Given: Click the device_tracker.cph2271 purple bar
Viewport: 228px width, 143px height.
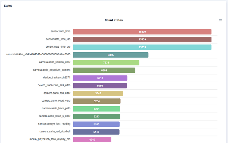Looking at the screenshot, I should coord(100,78).
